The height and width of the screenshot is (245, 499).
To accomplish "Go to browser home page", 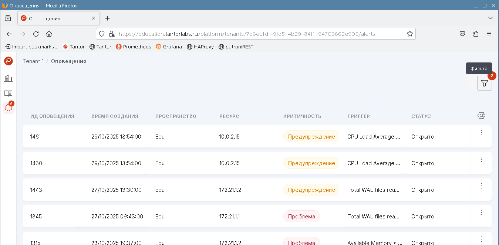I will coord(49,34).
